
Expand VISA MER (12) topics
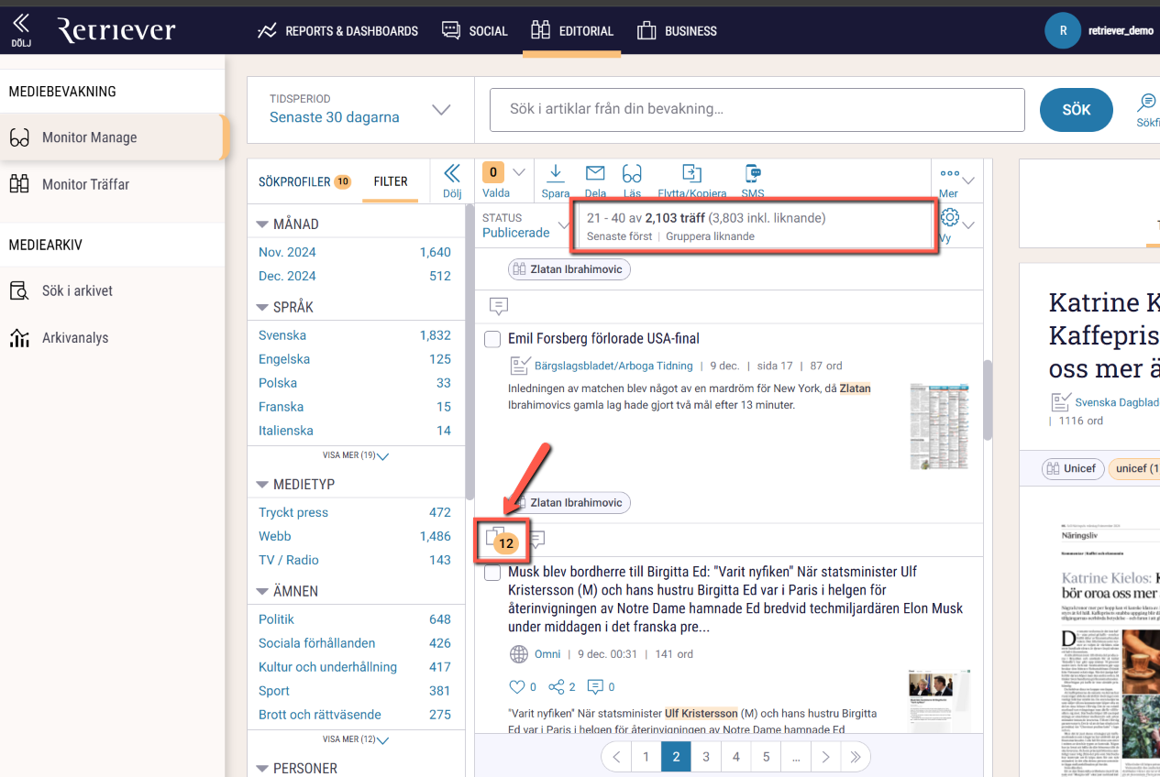pos(356,739)
